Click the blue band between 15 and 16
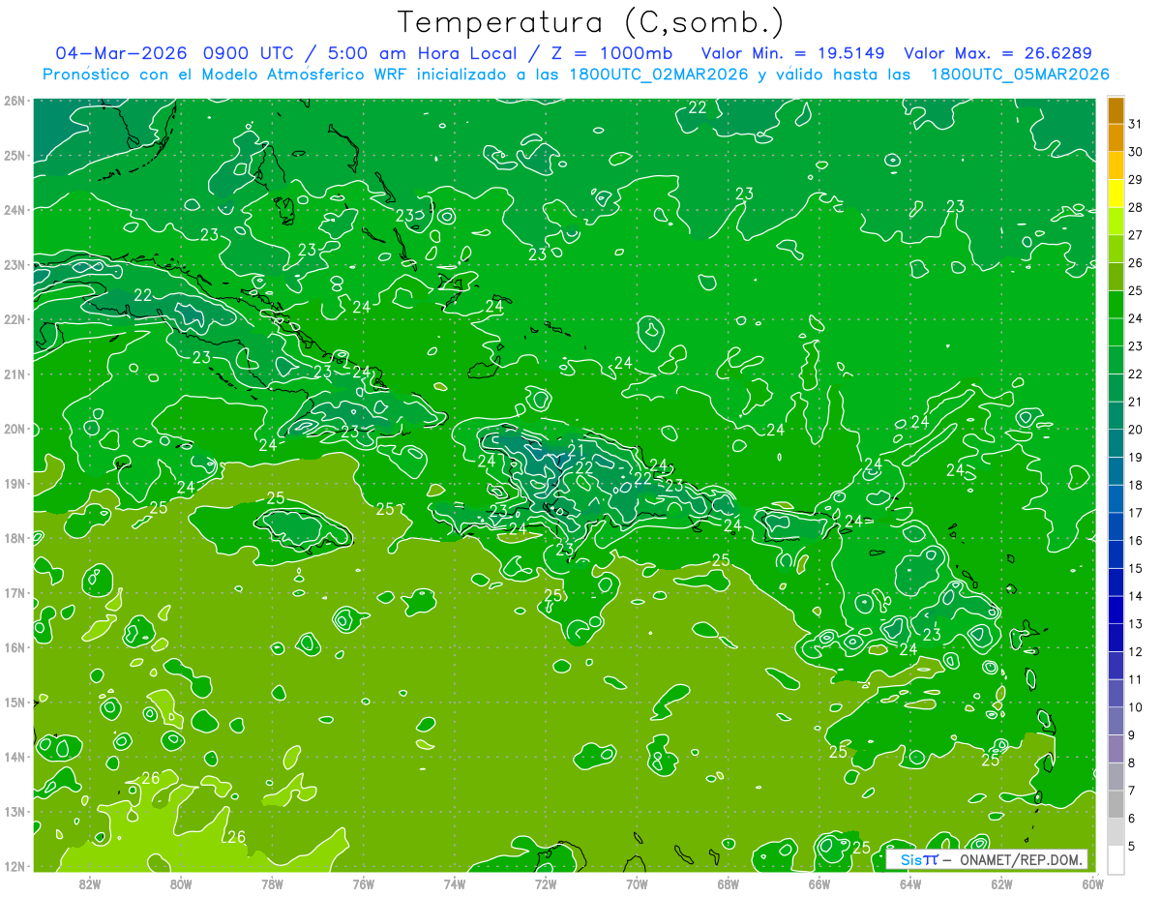This screenshot has width=1161, height=897. (1116, 554)
